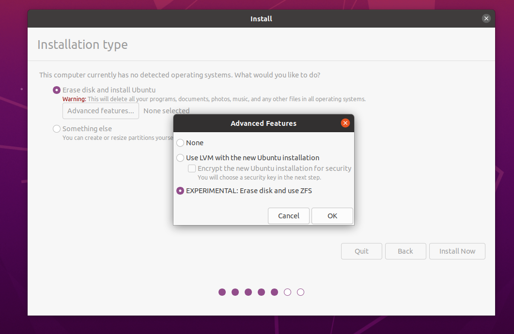Viewport: 514px width, 334px height.
Task: Choose the Something else radio option
Action: pyautogui.click(x=57, y=129)
